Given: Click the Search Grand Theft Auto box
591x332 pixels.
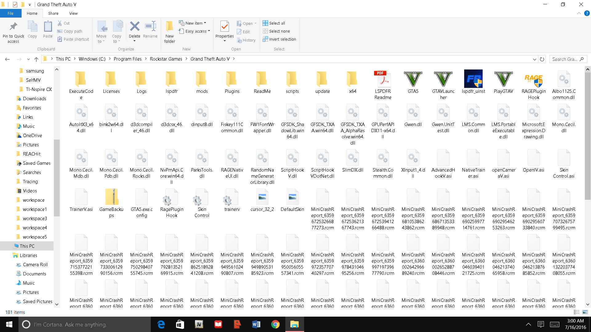Looking at the screenshot, I should coord(565,59).
